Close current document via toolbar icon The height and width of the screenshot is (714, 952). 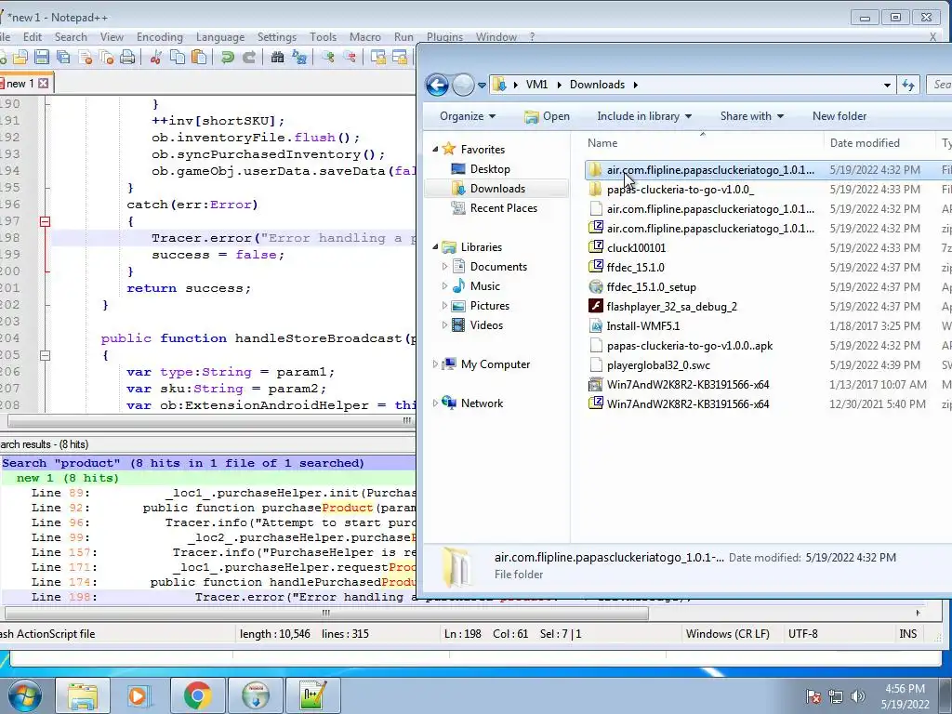point(85,58)
